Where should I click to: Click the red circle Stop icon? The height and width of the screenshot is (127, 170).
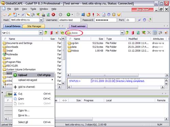53,15
